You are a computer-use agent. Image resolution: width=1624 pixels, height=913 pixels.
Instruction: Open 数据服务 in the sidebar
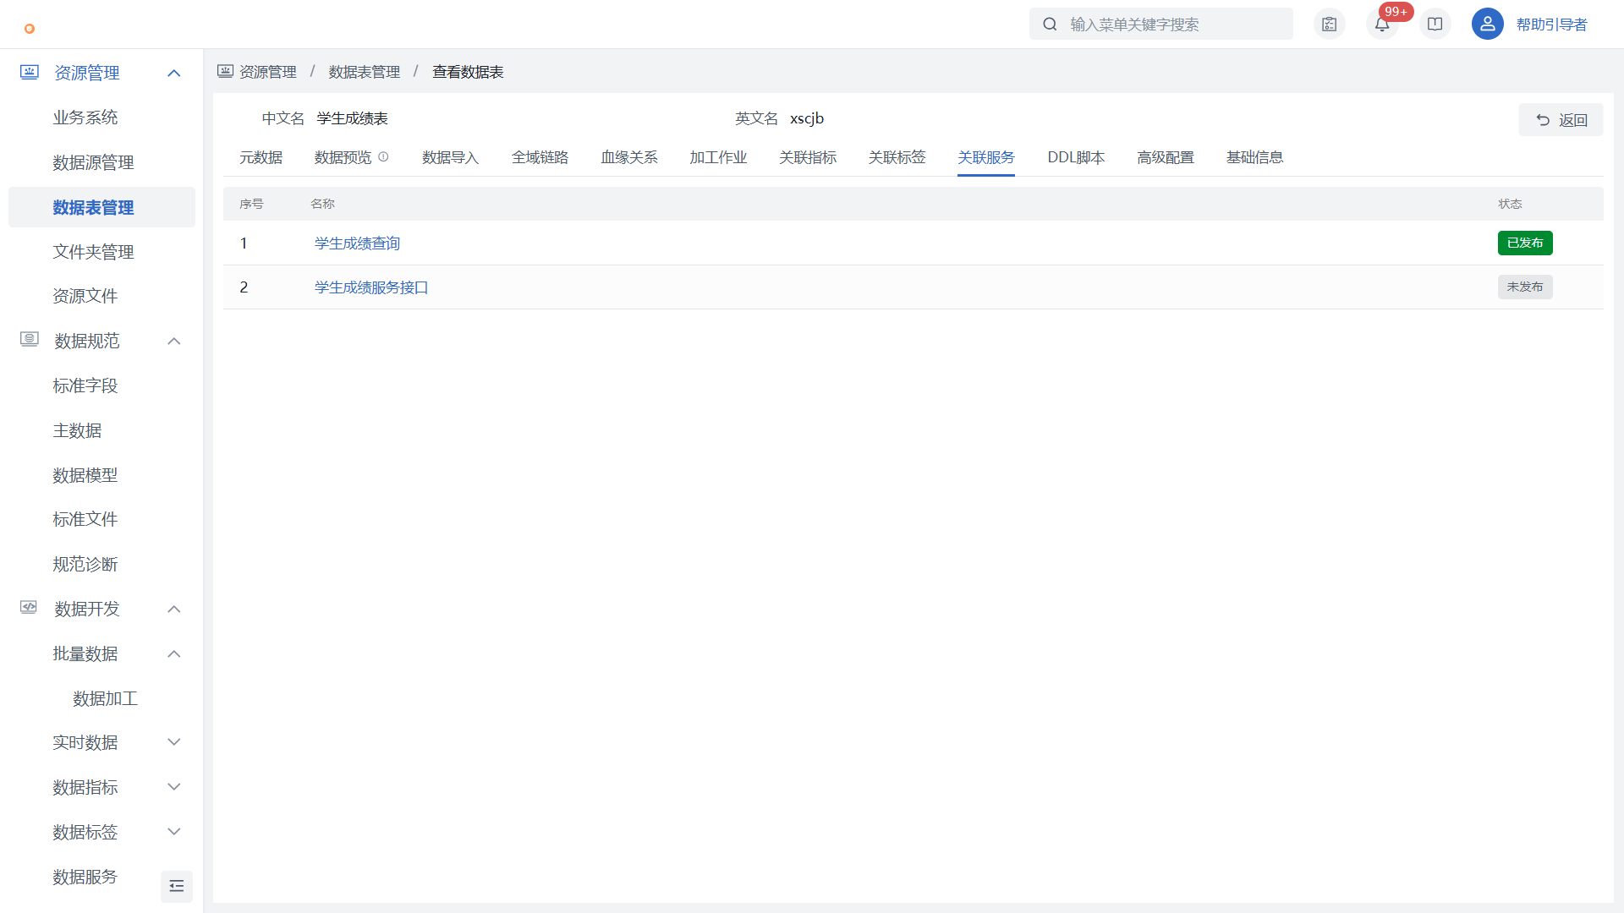[85, 877]
